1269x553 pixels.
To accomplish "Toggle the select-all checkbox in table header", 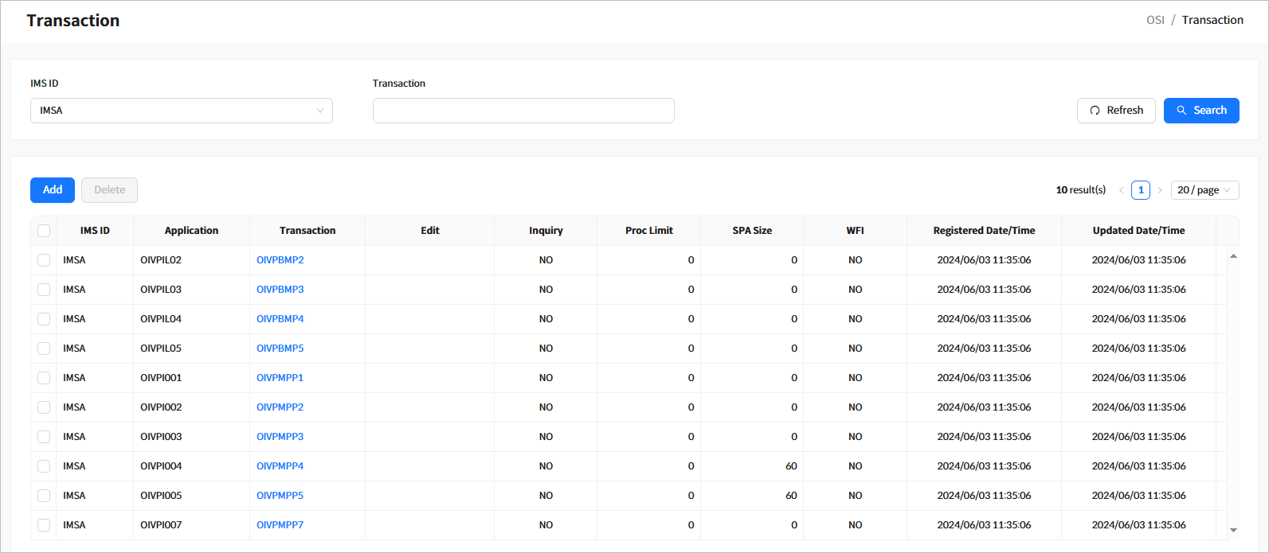I will (x=44, y=231).
